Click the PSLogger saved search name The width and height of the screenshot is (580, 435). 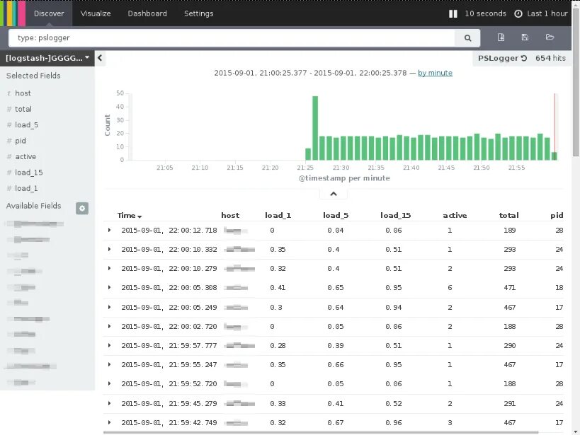[x=498, y=58]
